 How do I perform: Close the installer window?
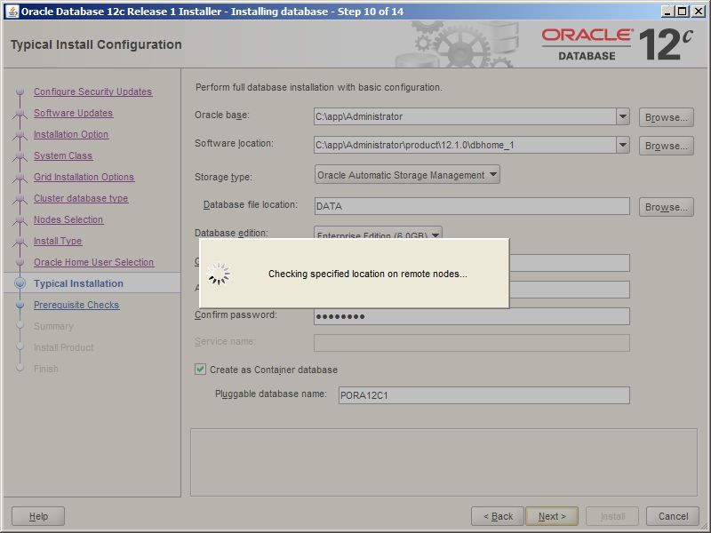tap(699, 12)
